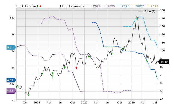Click the 110 label on the right price axis
The height and width of the screenshot is (104, 174).
point(163,43)
